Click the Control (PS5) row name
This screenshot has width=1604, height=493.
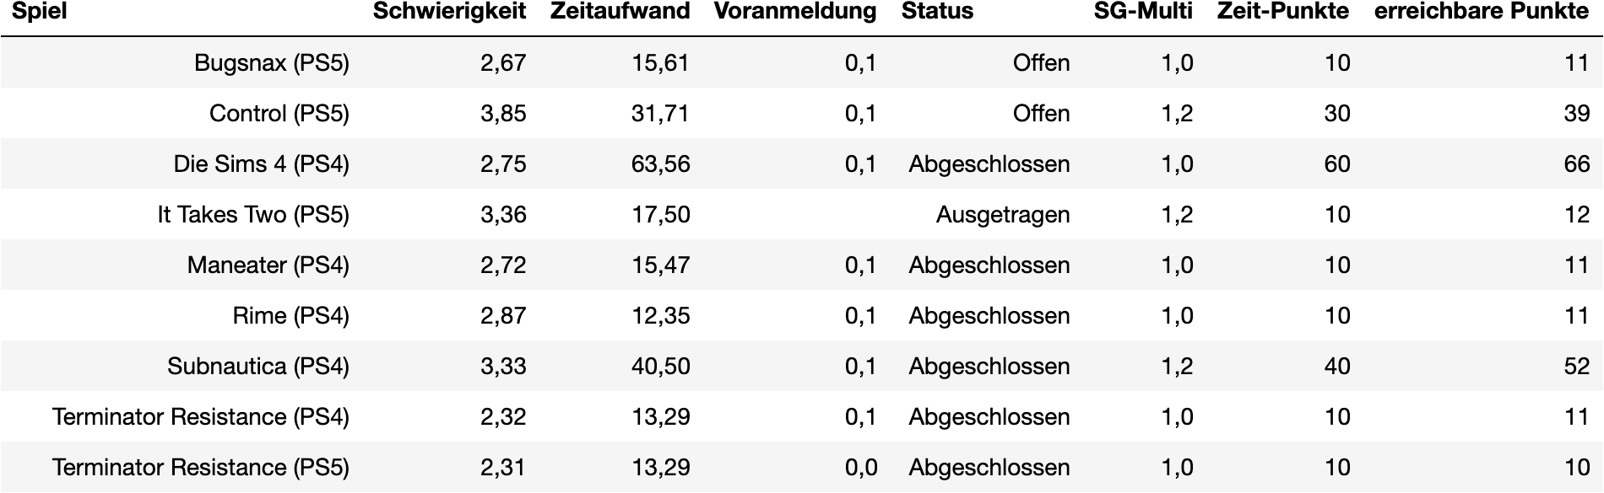(279, 114)
